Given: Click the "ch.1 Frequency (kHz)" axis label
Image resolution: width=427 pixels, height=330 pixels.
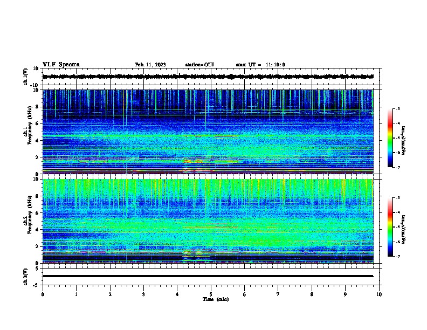Looking at the screenshot, I should pos(27,126).
